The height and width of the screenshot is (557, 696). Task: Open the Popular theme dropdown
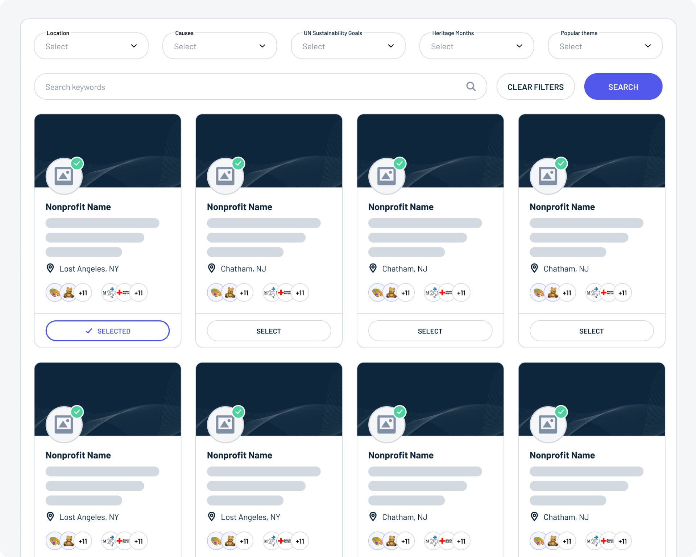click(x=605, y=46)
